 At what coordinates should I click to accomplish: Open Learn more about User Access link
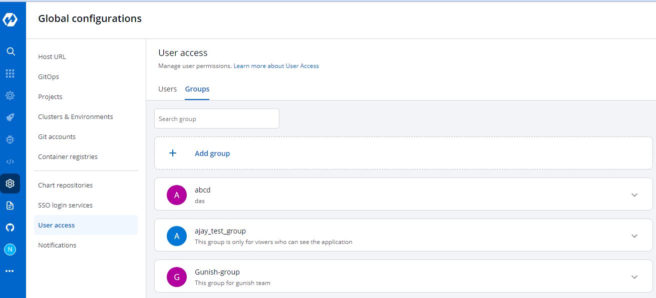click(x=276, y=66)
